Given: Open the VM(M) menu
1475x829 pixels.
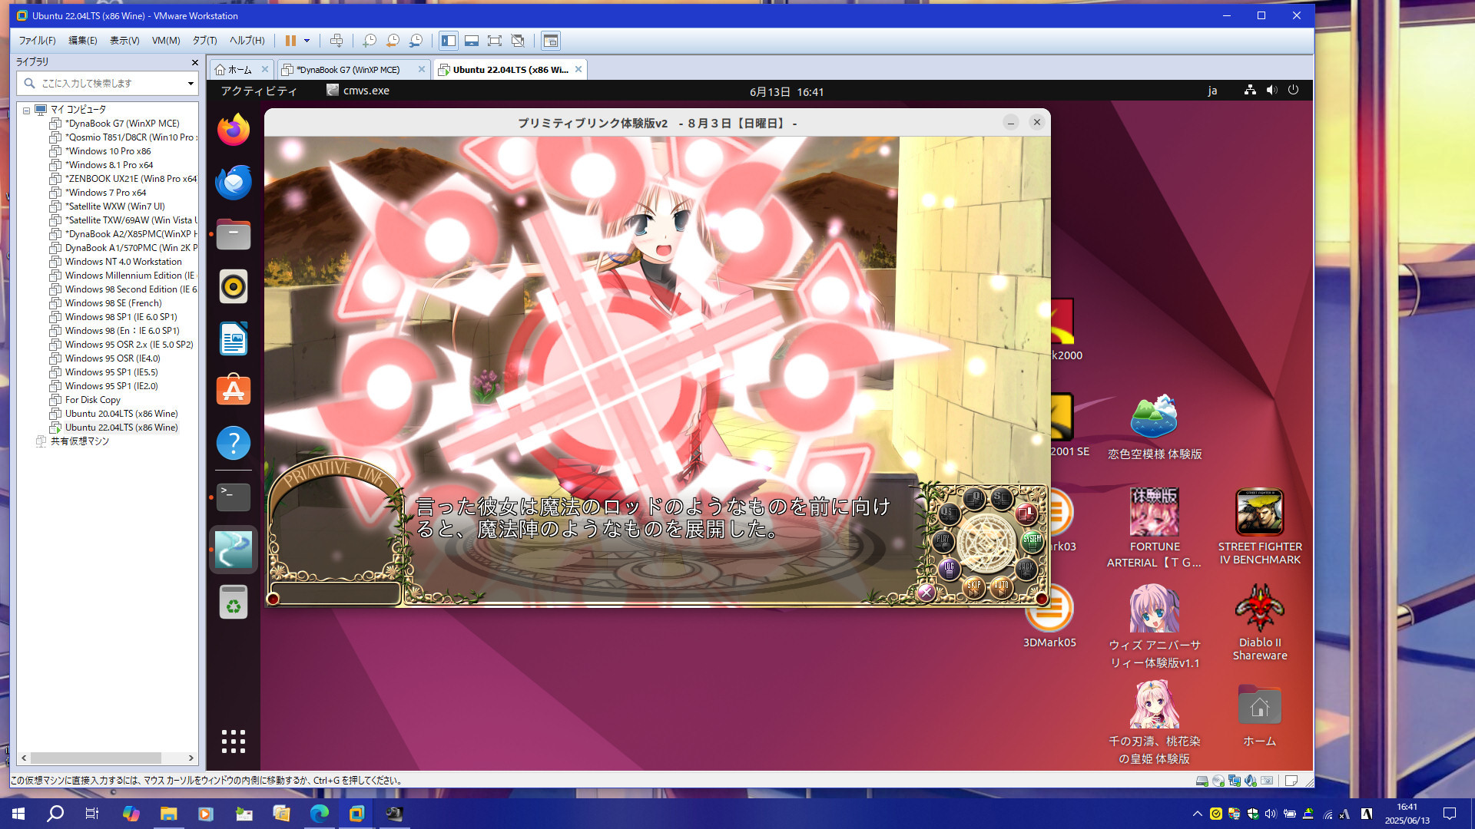Looking at the screenshot, I should [x=165, y=41].
